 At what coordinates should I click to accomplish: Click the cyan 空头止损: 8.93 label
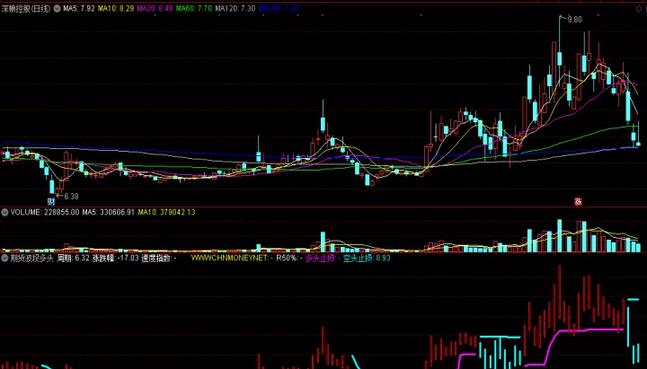(x=367, y=258)
